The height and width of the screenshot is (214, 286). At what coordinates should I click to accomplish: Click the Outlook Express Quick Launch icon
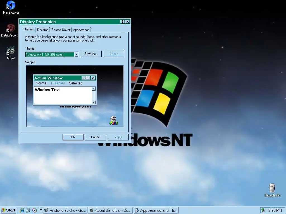pyautogui.click(x=28, y=210)
